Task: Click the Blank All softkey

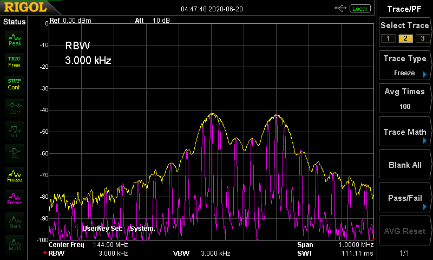Action: point(404,165)
